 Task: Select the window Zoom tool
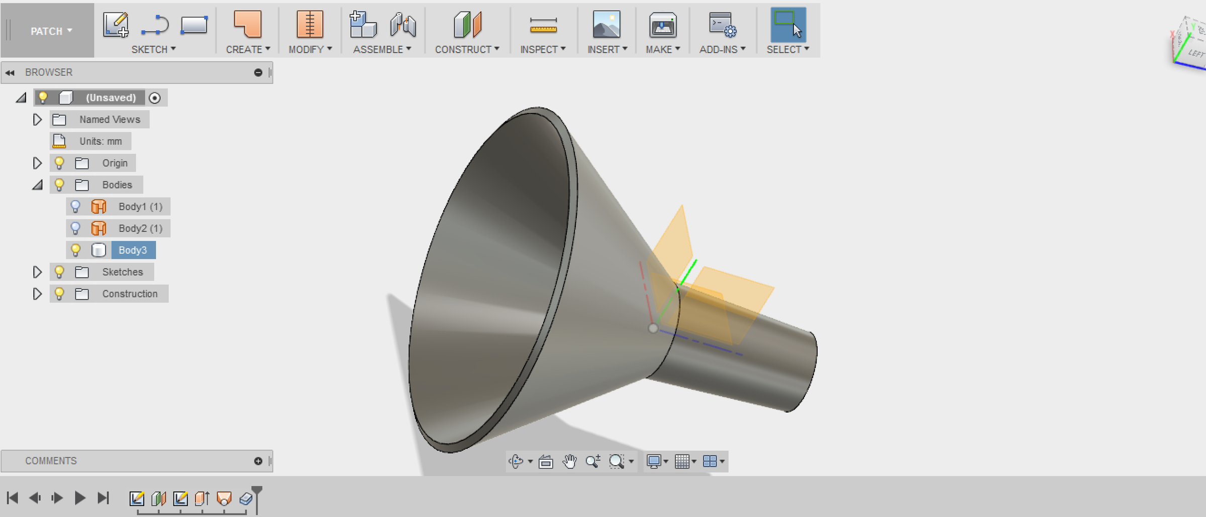617,461
